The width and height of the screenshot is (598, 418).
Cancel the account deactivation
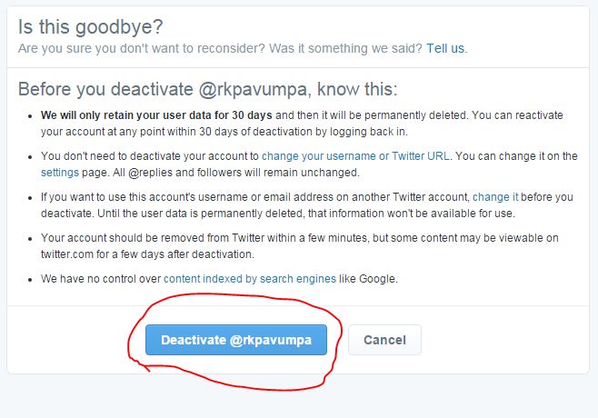384,340
